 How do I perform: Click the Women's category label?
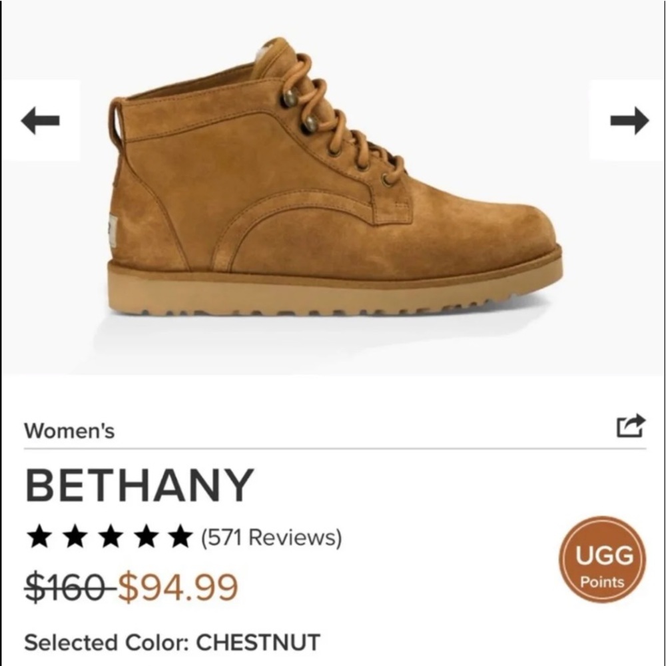tap(69, 430)
